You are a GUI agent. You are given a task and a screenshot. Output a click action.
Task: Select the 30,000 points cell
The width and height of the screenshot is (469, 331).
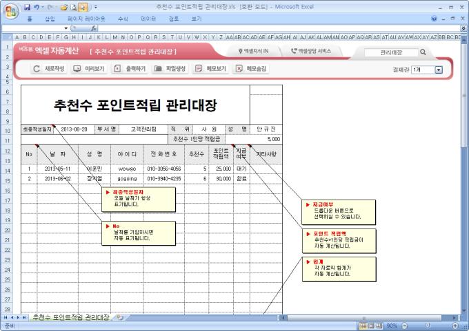(x=221, y=178)
